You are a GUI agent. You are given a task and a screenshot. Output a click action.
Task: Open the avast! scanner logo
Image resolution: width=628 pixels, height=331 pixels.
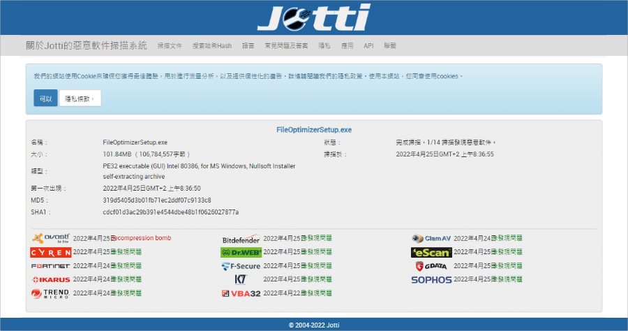tap(50, 238)
